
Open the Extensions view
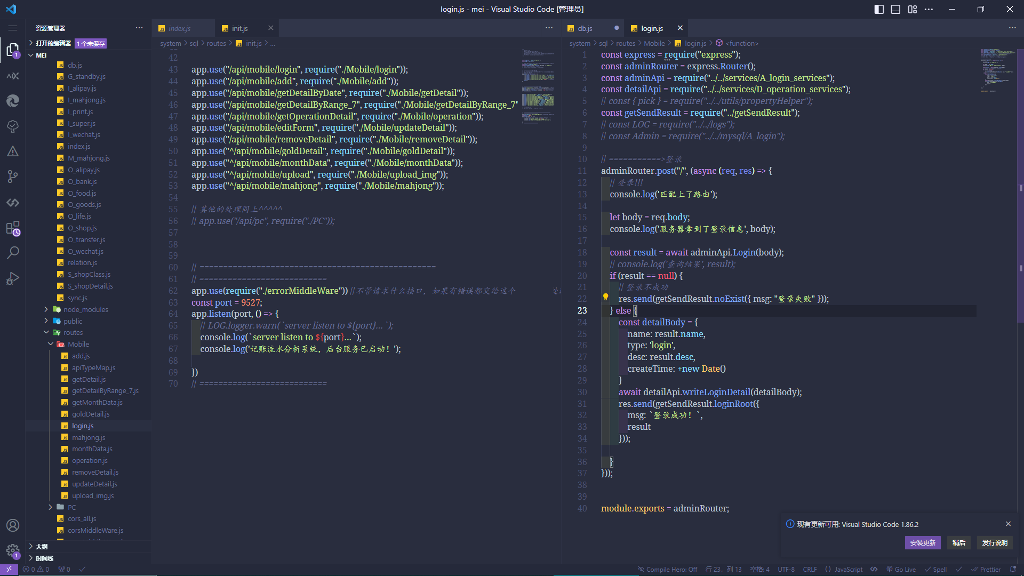click(x=13, y=228)
